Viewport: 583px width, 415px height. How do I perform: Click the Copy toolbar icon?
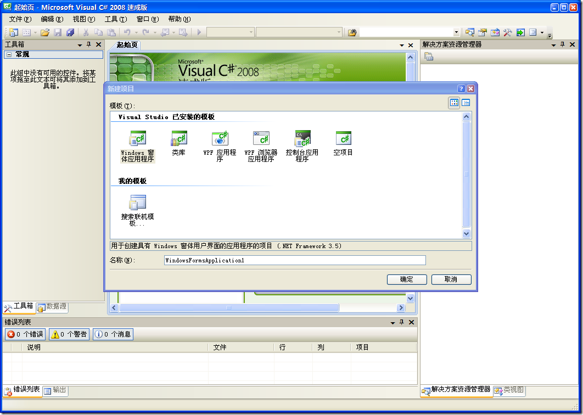pos(98,33)
